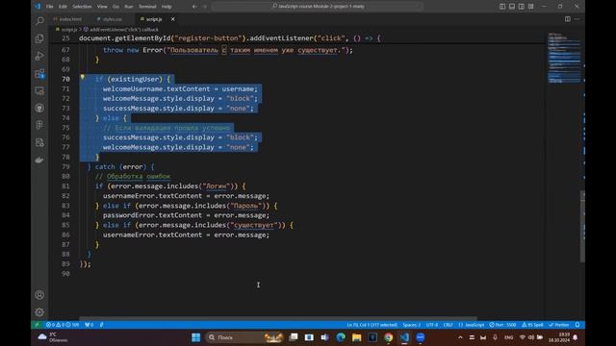Open the clock and date in tray
616x346 pixels.
(558, 337)
